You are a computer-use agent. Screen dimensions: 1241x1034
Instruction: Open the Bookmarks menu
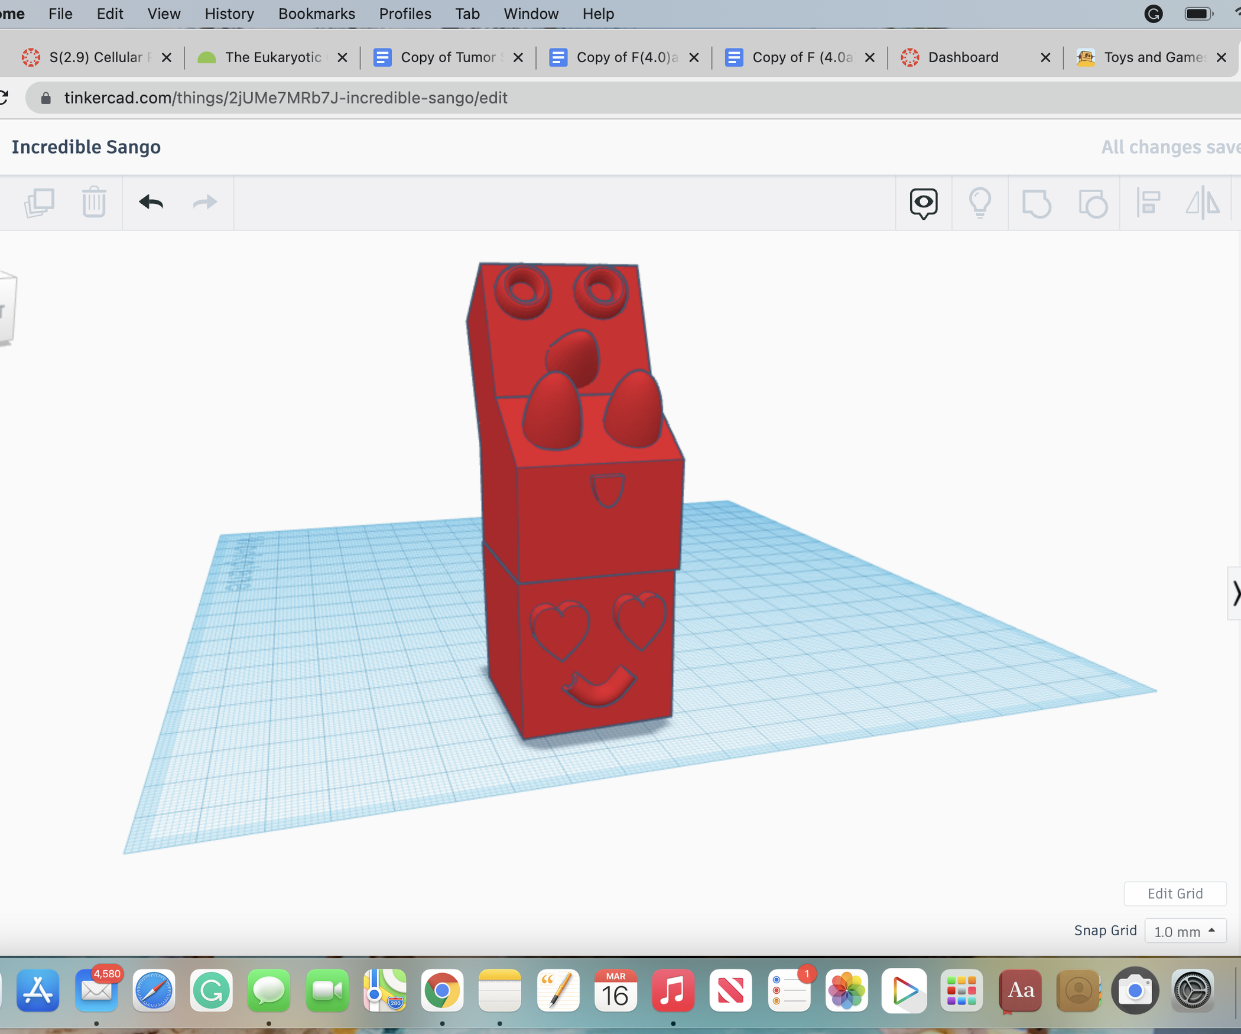coord(317,14)
